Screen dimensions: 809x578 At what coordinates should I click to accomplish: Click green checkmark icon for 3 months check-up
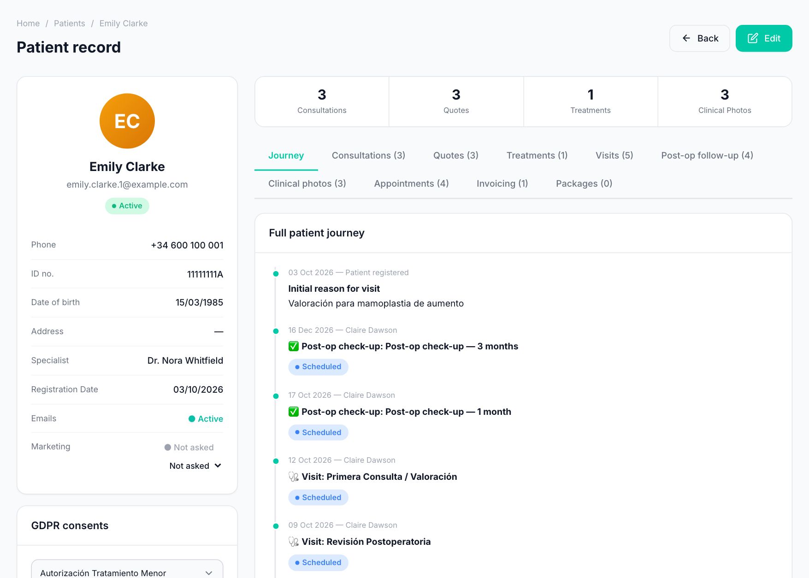click(x=294, y=346)
